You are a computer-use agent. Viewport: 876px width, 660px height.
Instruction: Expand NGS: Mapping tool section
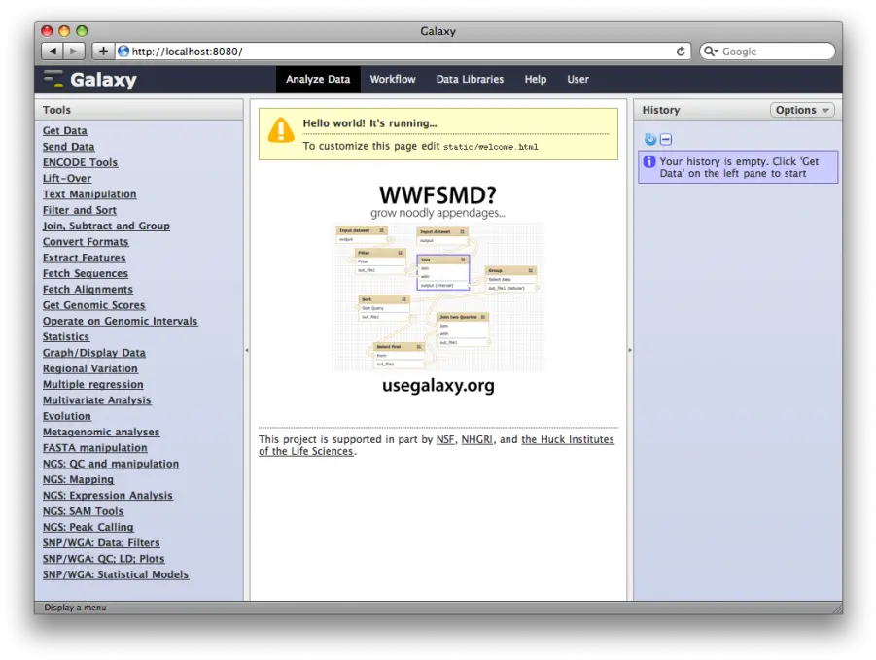(78, 479)
